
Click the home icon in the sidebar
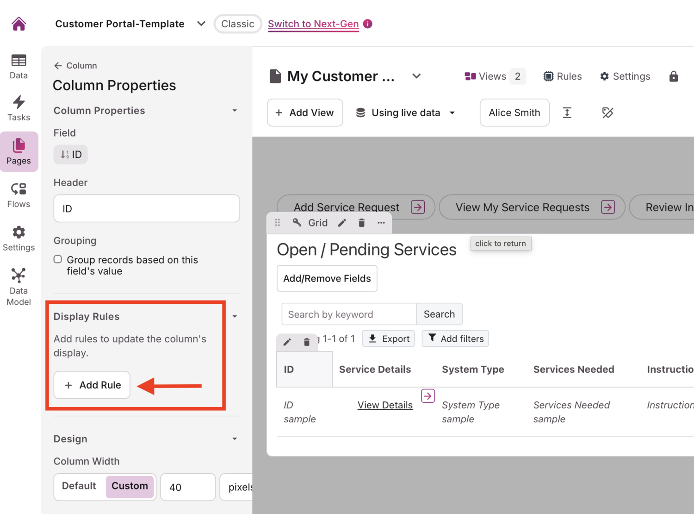[19, 24]
